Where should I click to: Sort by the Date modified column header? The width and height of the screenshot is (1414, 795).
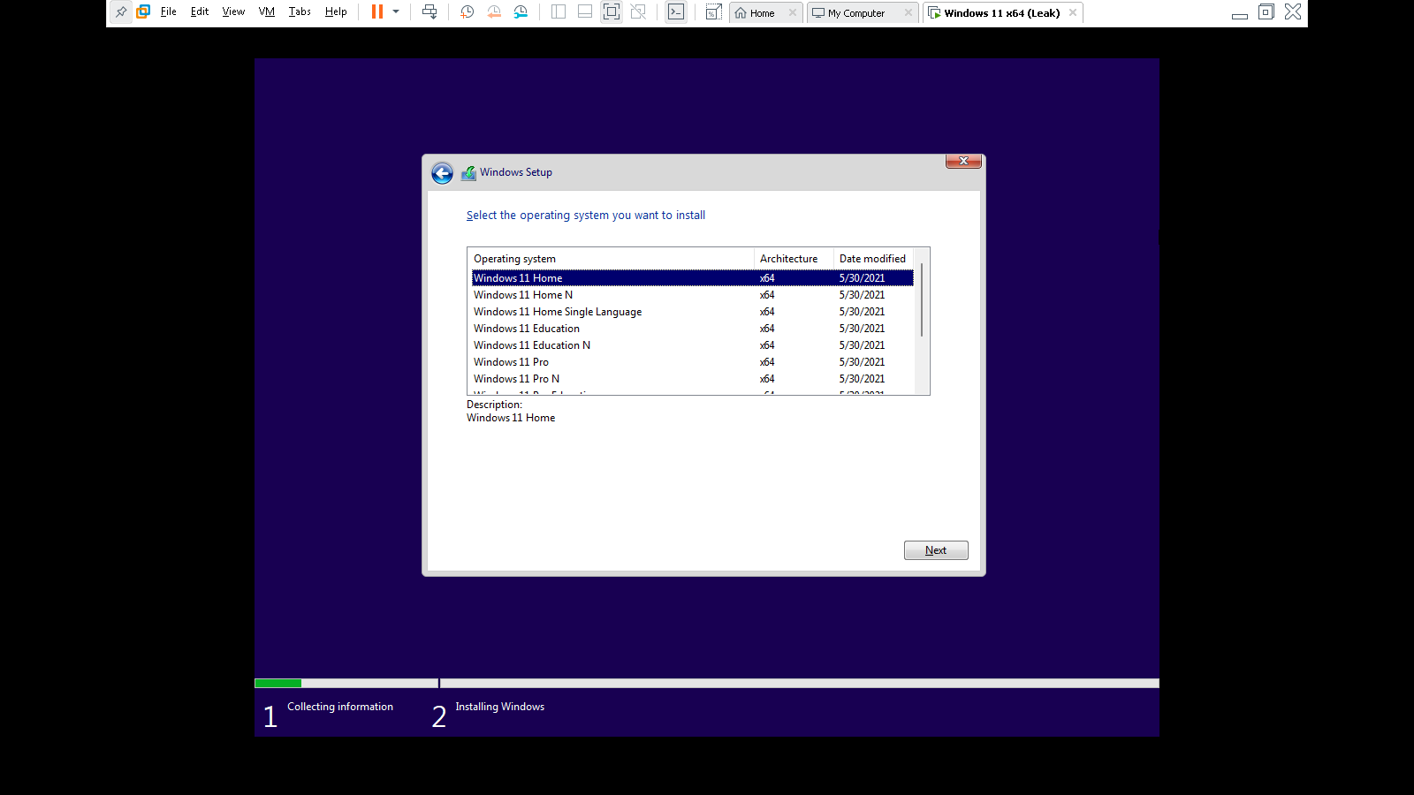coord(872,259)
